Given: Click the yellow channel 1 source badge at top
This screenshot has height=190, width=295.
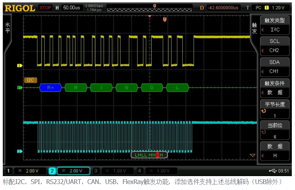Looking at the screenshot, I should pyautogui.click(x=266, y=8).
